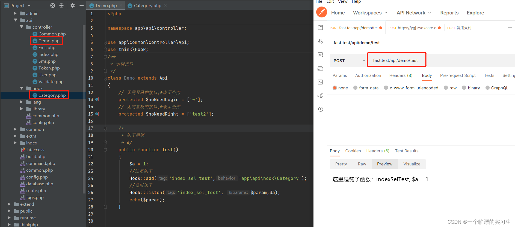
Task: Select the form-data body radio
Action: tap(355, 88)
